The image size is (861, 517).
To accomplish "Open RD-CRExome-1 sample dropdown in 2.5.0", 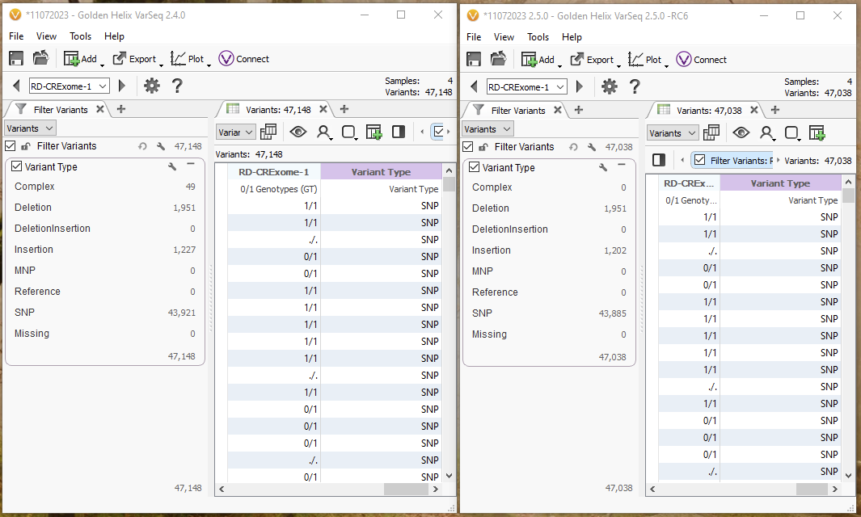I will click(526, 87).
